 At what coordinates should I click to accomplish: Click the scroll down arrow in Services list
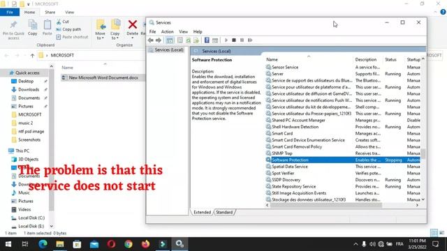point(423,199)
